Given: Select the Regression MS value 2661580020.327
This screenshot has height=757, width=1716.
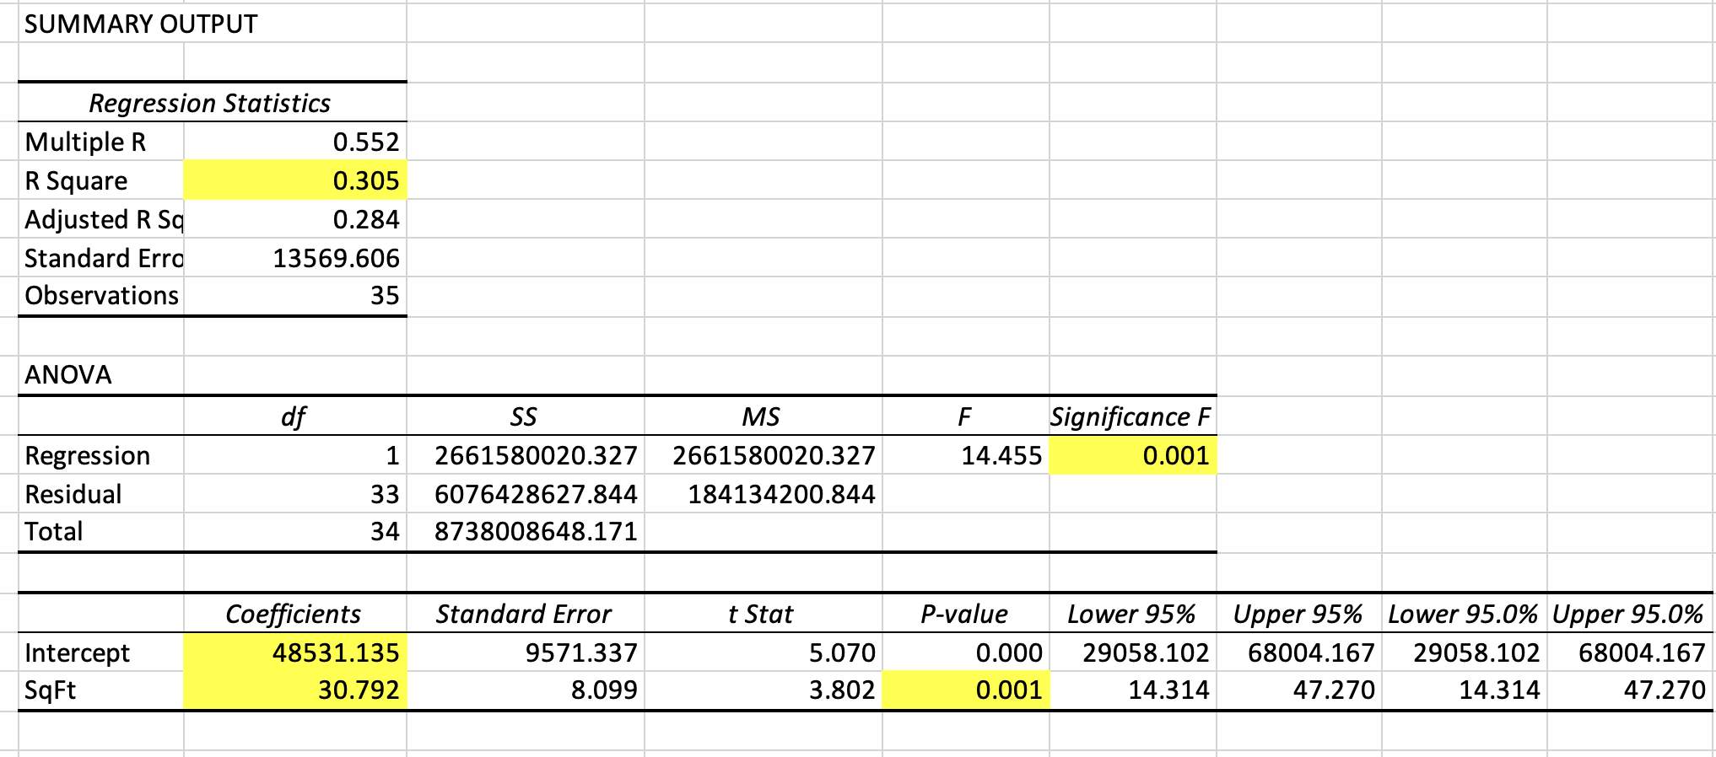Looking at the screenshot, I should 764,455.
